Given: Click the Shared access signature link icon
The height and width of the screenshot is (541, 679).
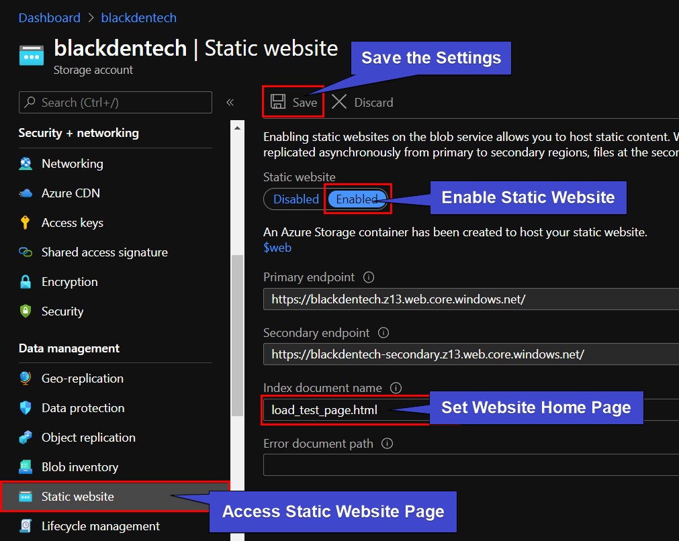Looking at the screenshot, I should [x=26, y=252].
